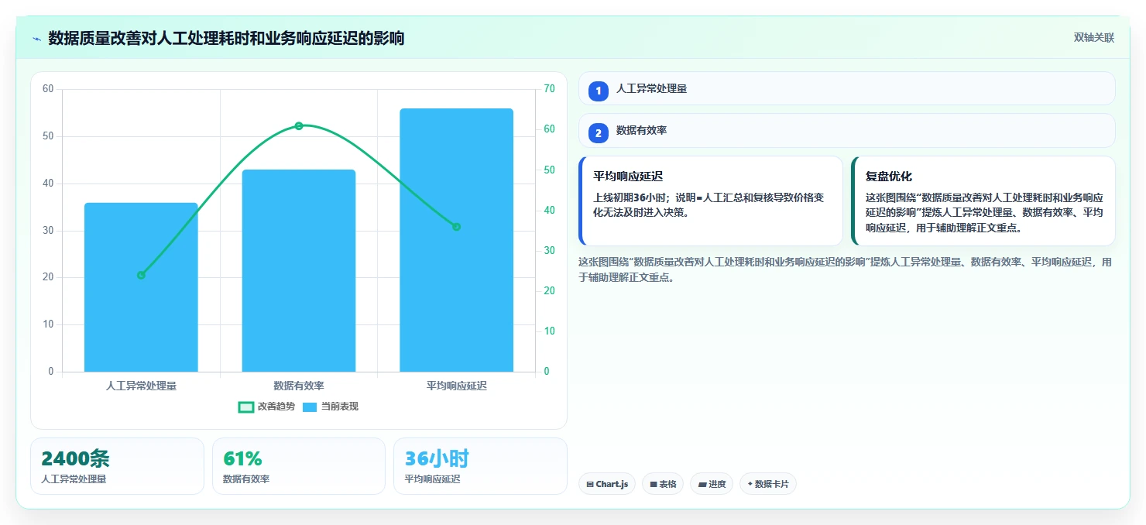Click the 36小时 stat card value

[437, 458]
